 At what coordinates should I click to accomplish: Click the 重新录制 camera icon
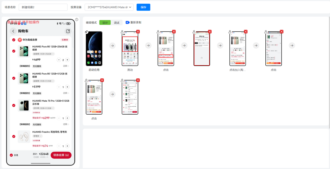pos(127,23)
